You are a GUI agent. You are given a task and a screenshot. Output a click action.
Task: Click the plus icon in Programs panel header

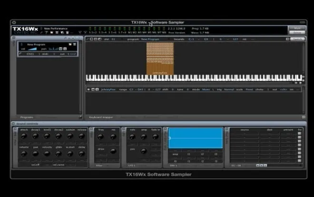pos(73,38)
